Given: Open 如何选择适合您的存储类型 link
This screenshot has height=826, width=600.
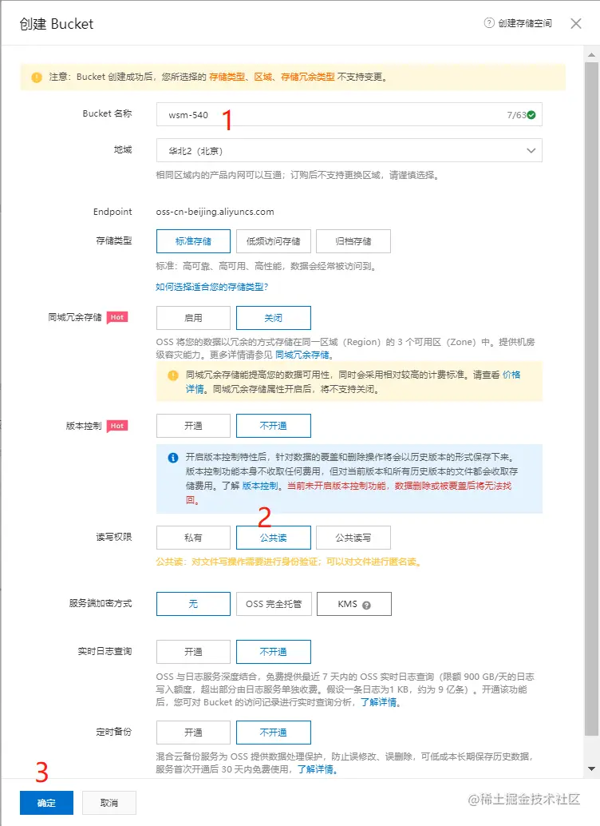Looking at the screenshot, I should (x=211, y=287).
